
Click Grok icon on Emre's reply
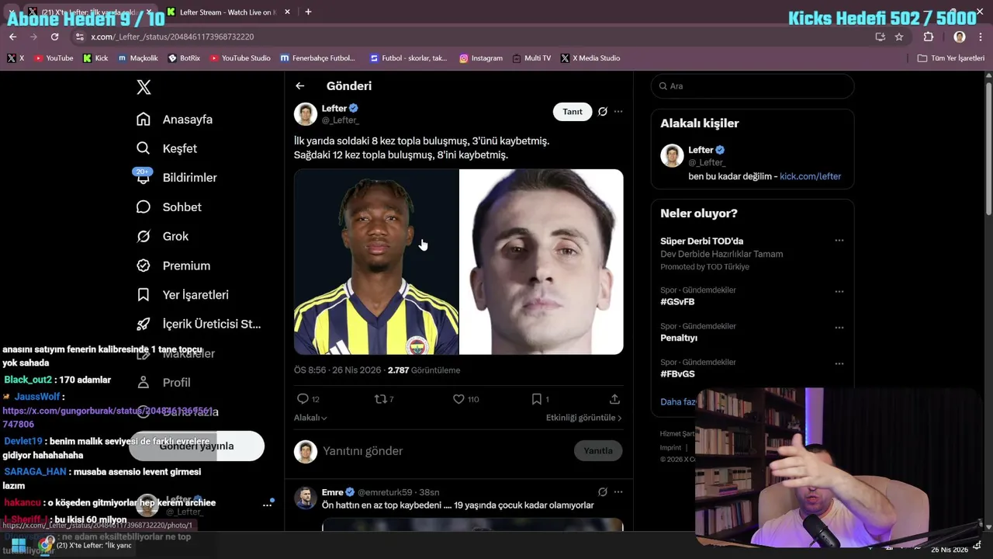click(x=603, y=492)
